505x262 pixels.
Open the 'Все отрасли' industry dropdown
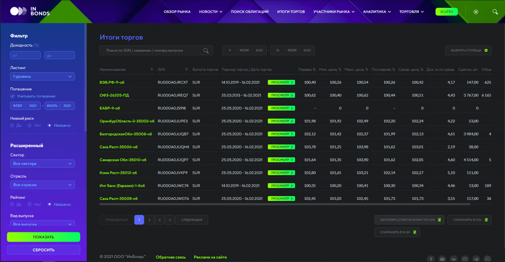pos(42,185)
